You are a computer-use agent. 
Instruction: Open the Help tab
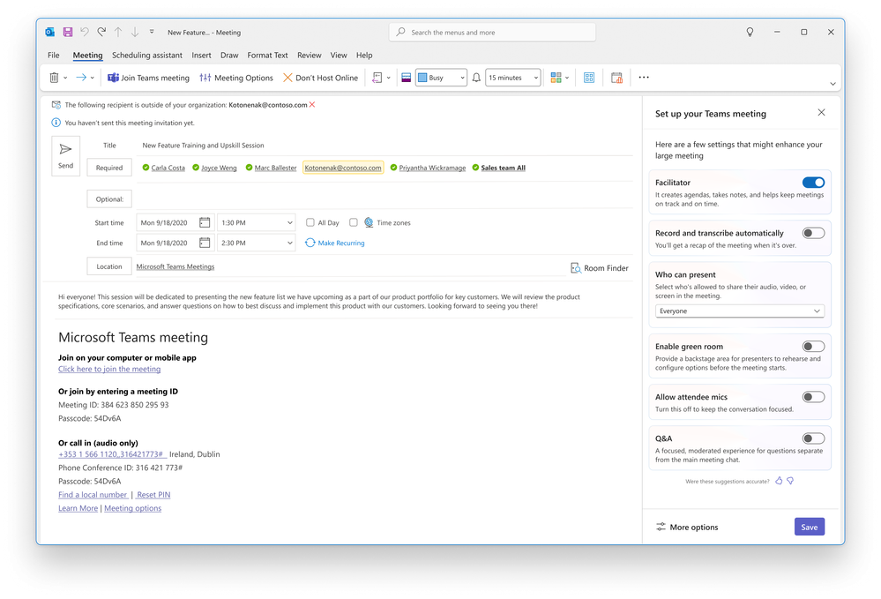[x=364, y=55]
